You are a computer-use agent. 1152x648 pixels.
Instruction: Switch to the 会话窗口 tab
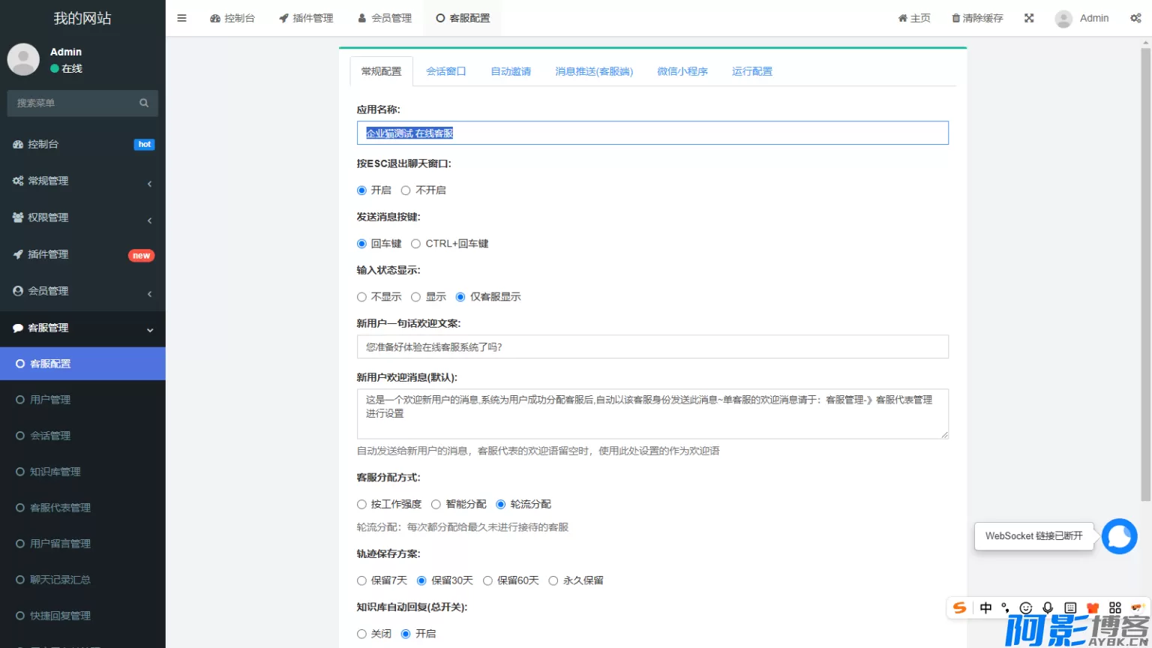coord(445,71)
